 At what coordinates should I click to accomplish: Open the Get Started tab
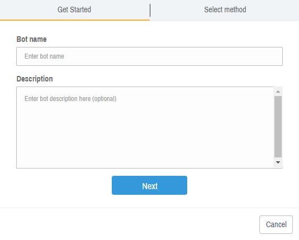point(75,10)
